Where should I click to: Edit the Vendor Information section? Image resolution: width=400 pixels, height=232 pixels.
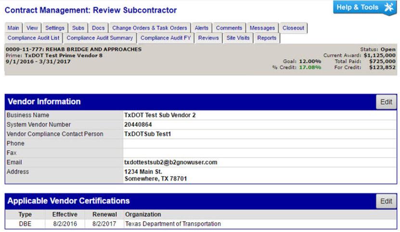coord(387,102)
